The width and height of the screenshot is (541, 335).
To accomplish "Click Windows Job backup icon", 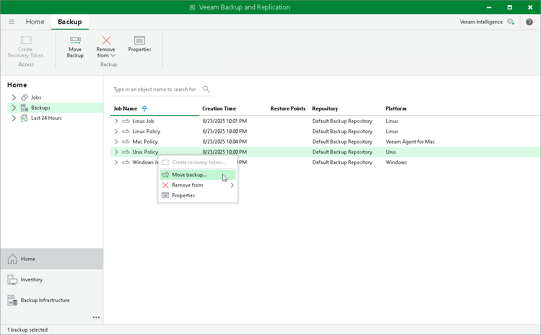I will pos(126,162).
